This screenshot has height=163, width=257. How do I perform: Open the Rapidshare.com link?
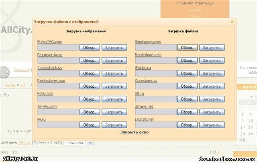click(148, 55)
